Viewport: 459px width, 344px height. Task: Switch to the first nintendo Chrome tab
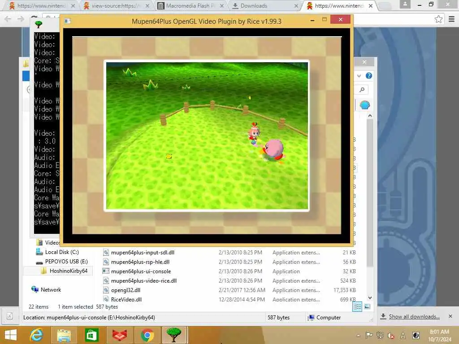pos(41,6)
